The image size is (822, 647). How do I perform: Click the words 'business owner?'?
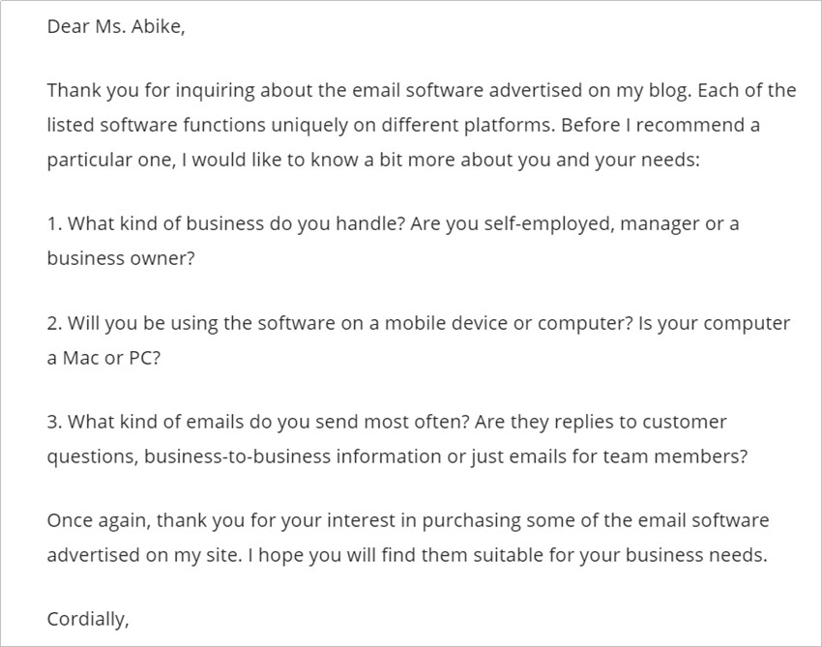click(121, 258)
